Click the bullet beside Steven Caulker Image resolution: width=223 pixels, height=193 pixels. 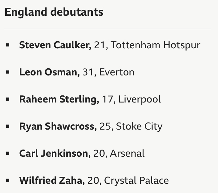tap(8, 45)
